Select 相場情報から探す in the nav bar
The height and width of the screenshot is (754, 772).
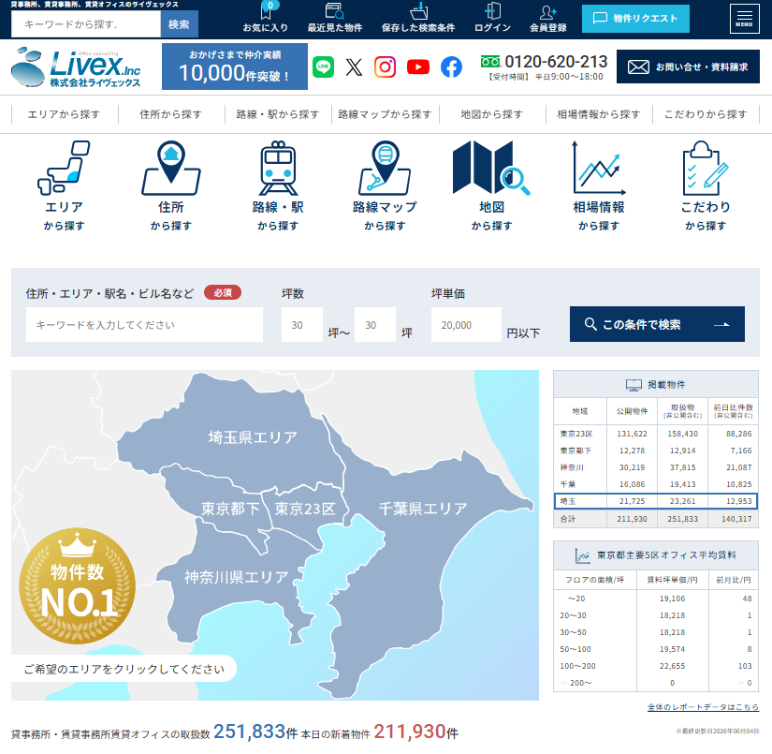[599, 114]
